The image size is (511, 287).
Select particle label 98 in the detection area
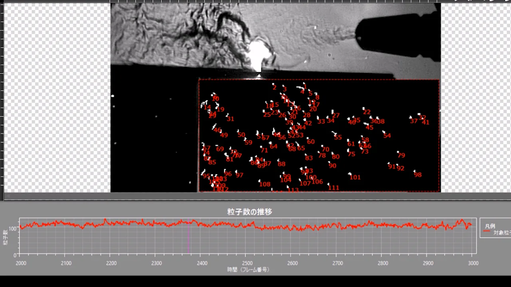[418, 175]
